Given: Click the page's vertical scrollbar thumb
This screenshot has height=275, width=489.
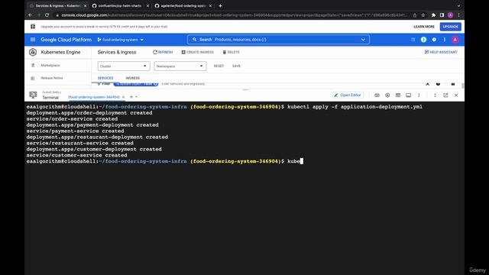Looking at the screenshot, I should pyautogui.click(x=463, y=86).
